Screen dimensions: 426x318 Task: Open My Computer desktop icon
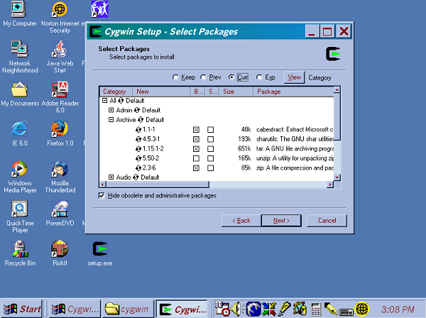pos(19,13)
